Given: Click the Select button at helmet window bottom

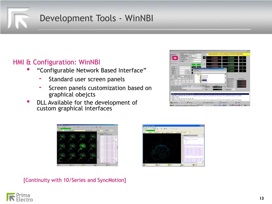Looking at the screenshot, I should [158, 165].
